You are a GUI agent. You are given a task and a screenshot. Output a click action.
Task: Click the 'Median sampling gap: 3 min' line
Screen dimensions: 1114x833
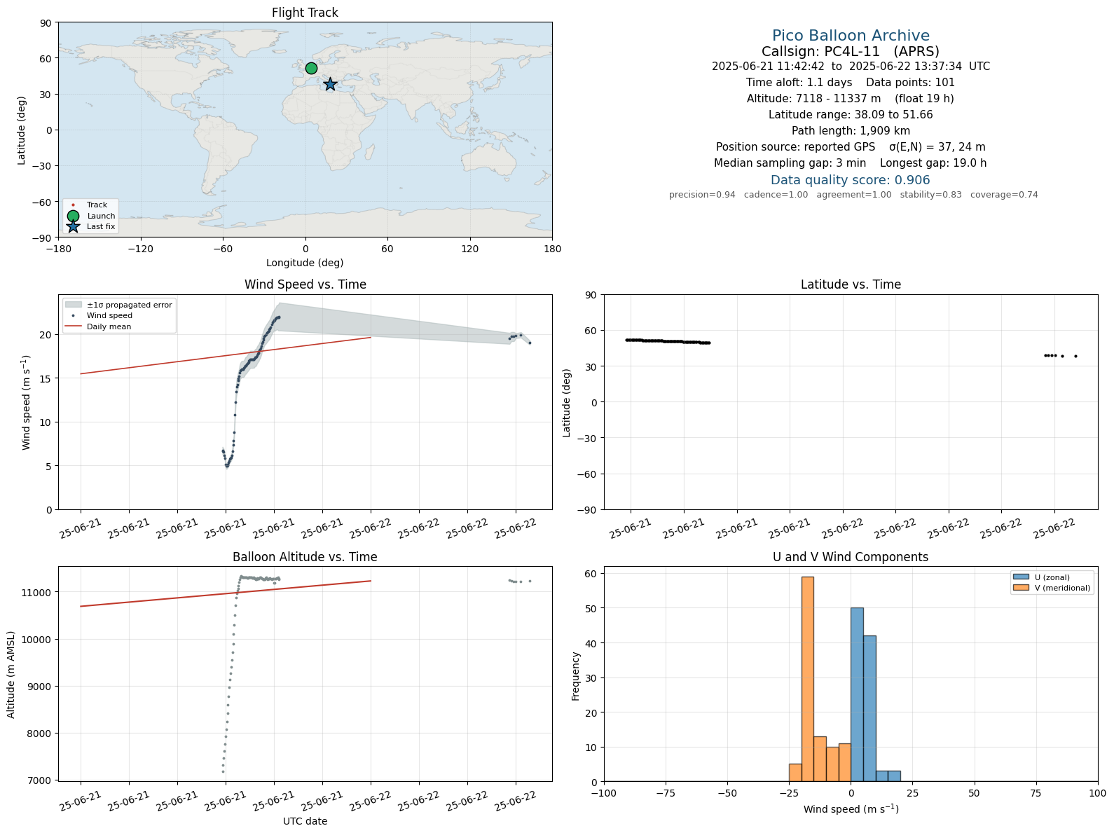851,163
